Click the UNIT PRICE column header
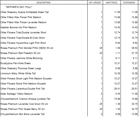 pos(112,3)
